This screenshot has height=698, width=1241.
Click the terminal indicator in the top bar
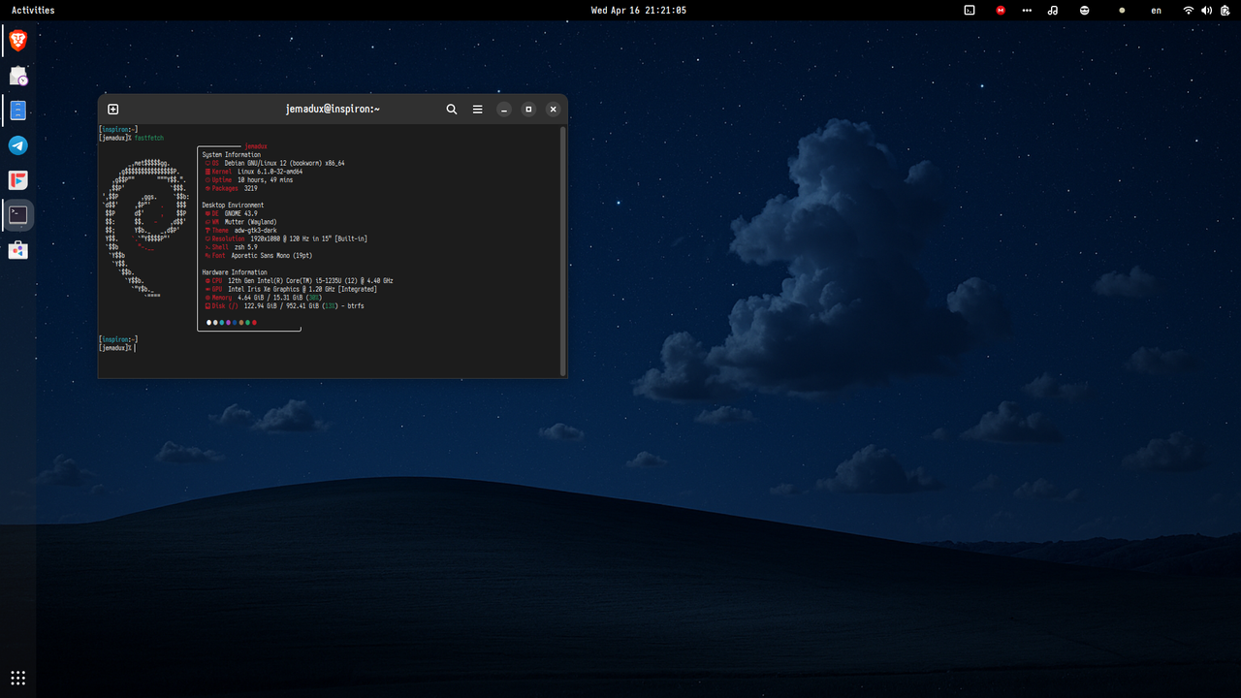coord(970,10)
